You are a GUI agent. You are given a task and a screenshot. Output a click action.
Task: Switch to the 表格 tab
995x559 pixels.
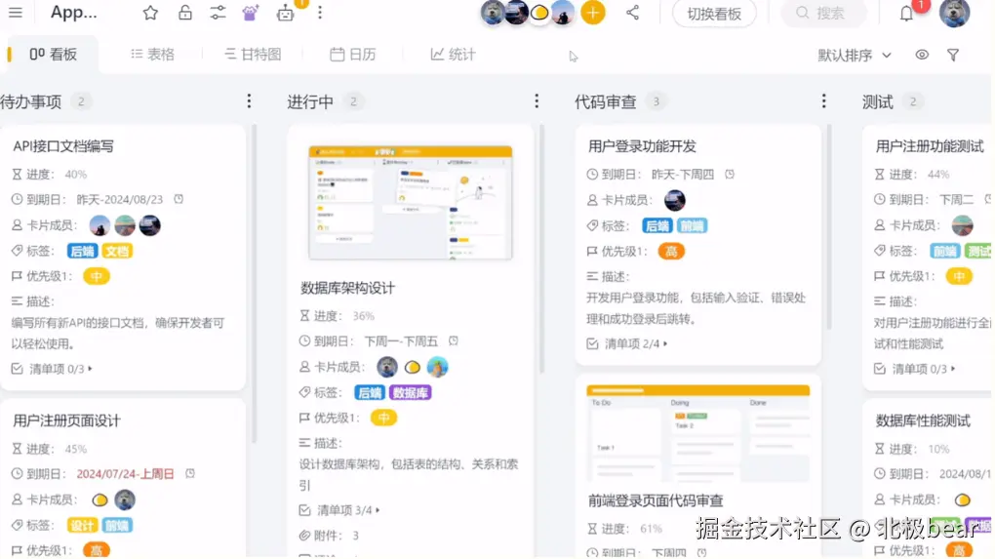[152, 55]
